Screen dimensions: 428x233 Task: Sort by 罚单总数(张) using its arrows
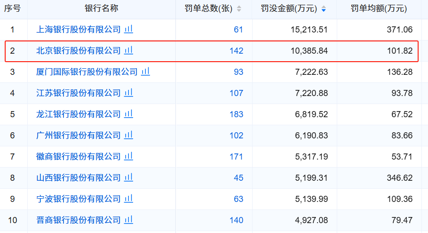[239, 9]
